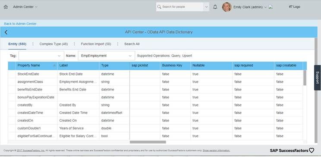The image size is (321, 157).
Task: Click the Back to Admin Center link
Action: pyautogui.click(x=20, y=24)
